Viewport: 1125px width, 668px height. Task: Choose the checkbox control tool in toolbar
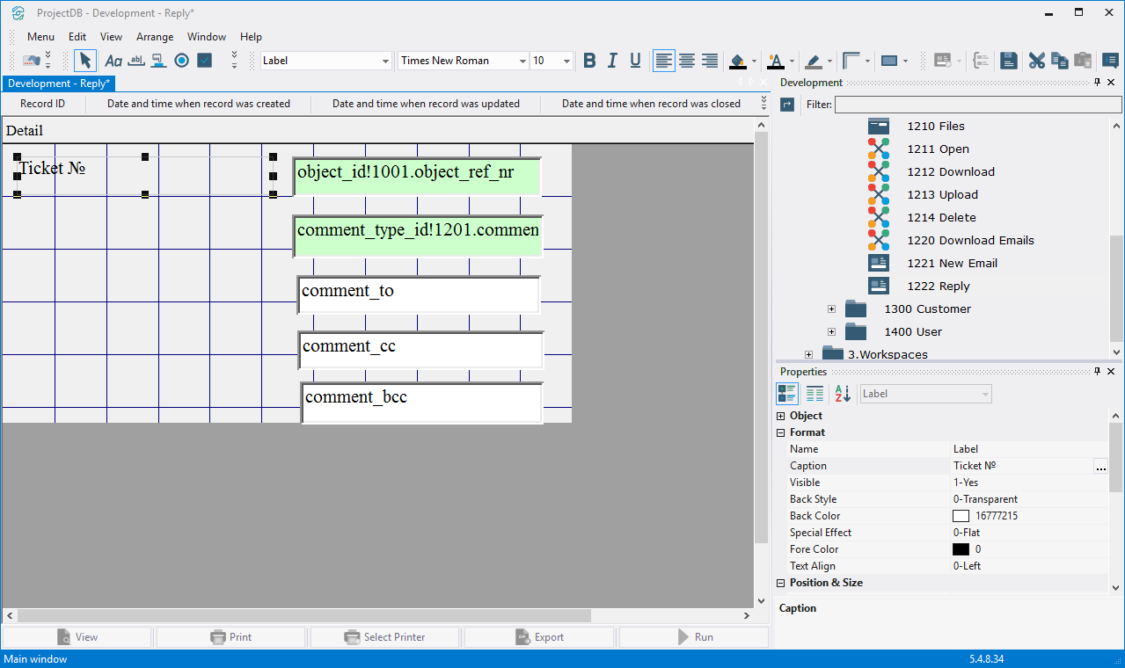(x=204, y=61)
